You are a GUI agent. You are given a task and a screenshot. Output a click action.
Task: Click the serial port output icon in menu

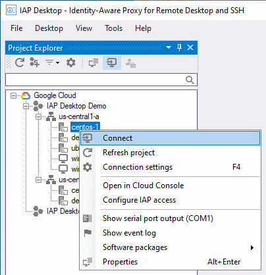[x=88, y=218]
